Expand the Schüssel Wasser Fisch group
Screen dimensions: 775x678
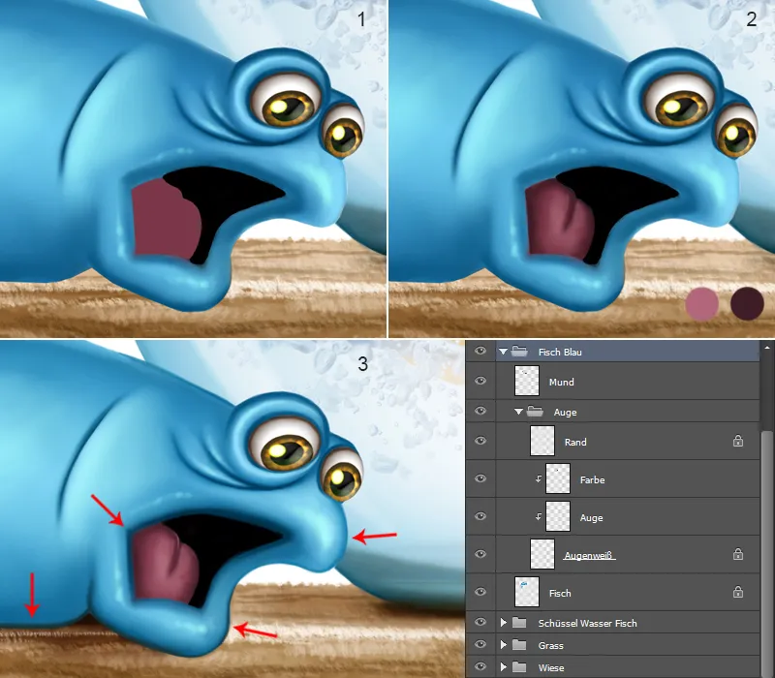pyautogui.click(x=504, y=623)
